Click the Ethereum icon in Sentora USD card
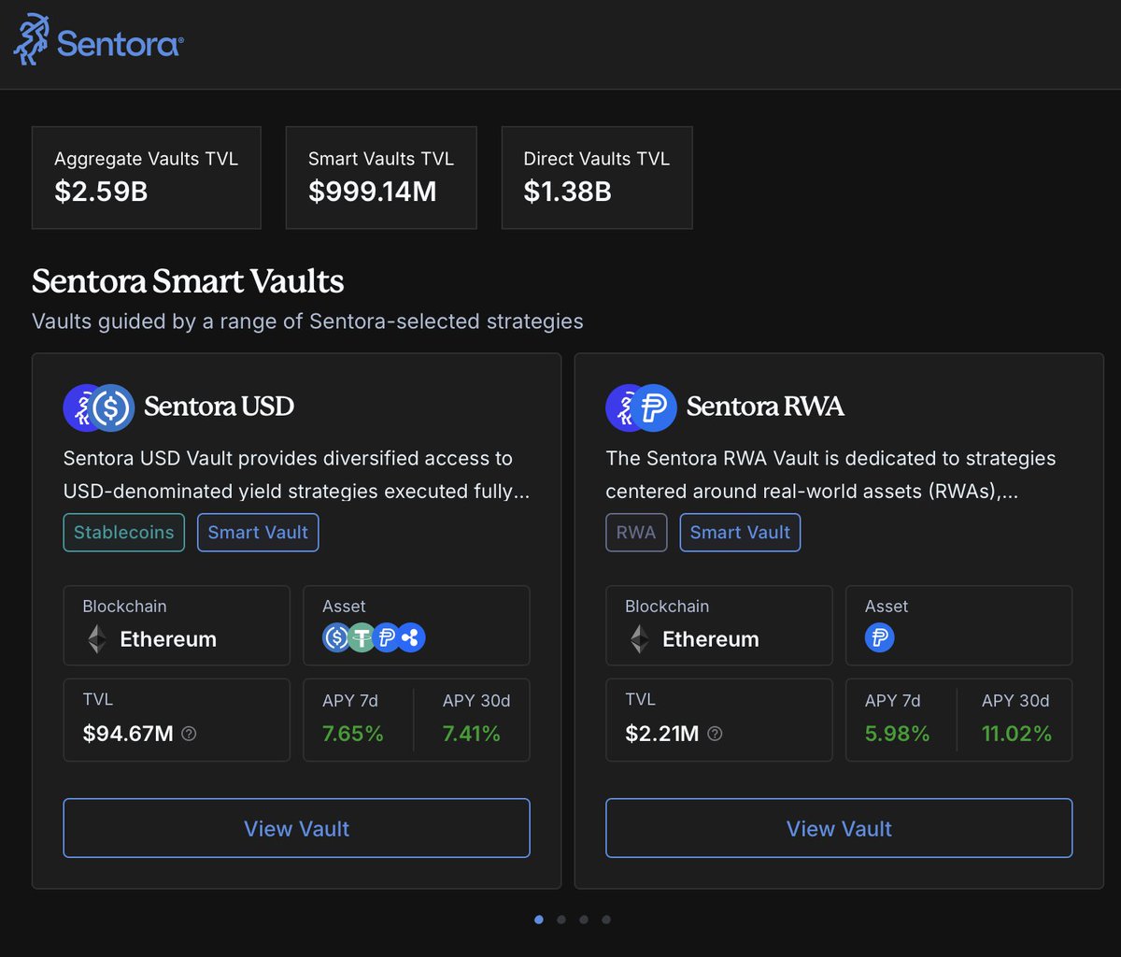The image size is (1121, 957). tap(97, 639)
